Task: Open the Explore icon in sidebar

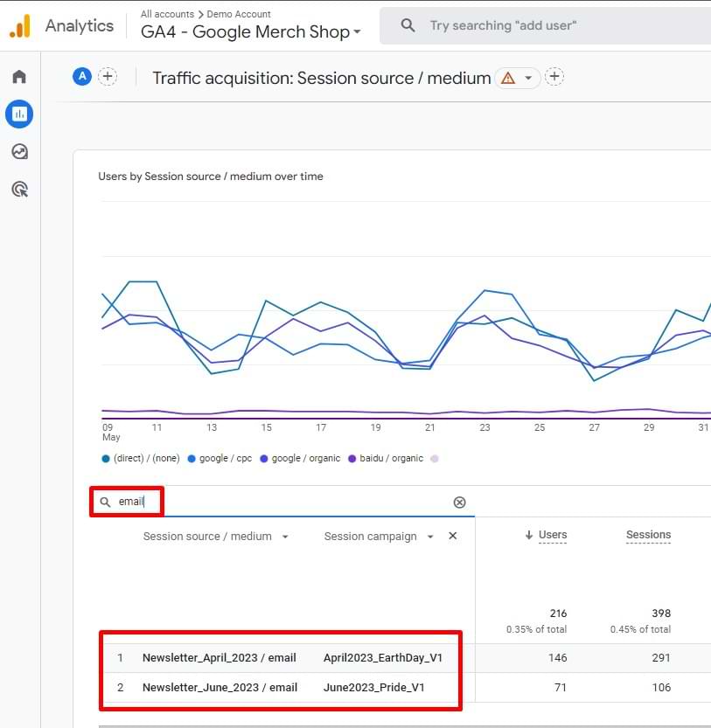Action: tap(19, 152)
